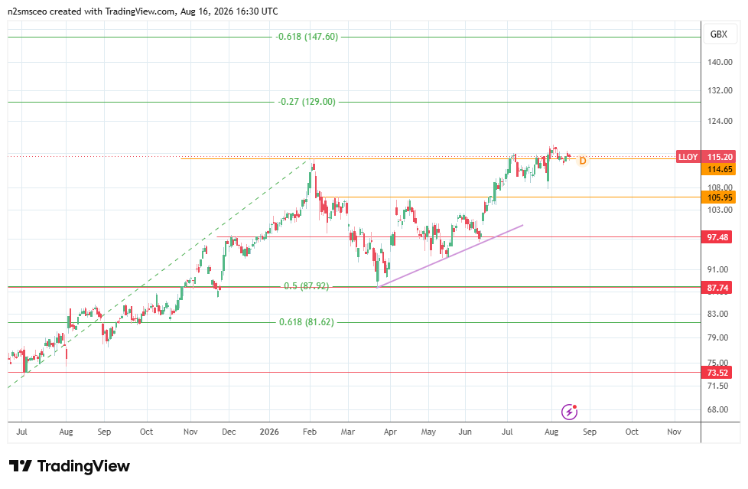Click the 71.50 price scale value

point(717,386)
